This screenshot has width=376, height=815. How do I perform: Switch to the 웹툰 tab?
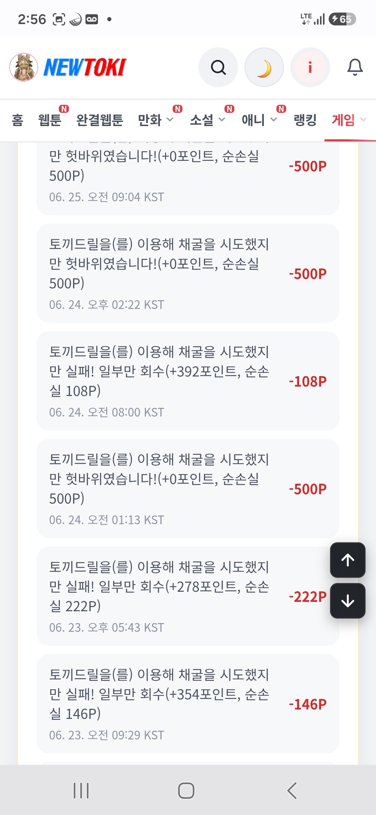pos(50,120)
